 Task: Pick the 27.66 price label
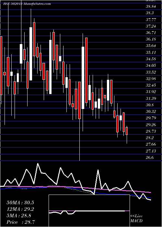pos(151,144)
